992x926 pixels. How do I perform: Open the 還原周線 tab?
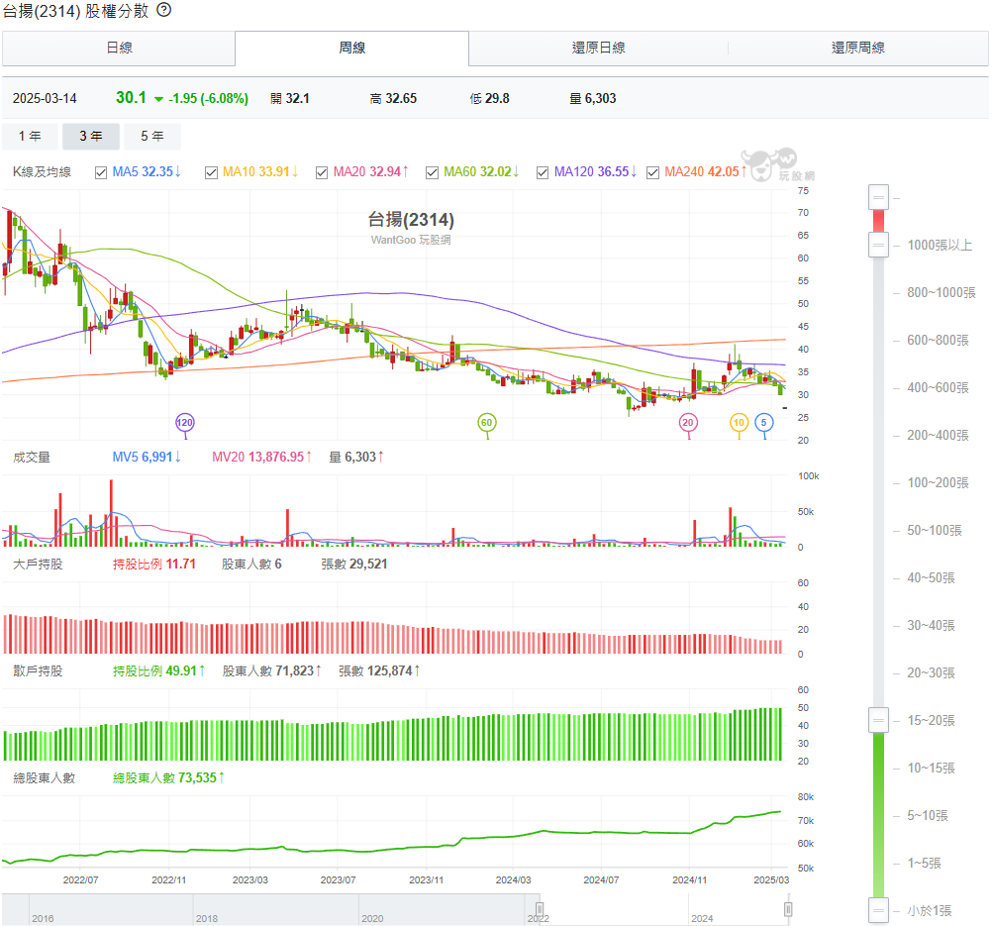[x=857, y=48]
